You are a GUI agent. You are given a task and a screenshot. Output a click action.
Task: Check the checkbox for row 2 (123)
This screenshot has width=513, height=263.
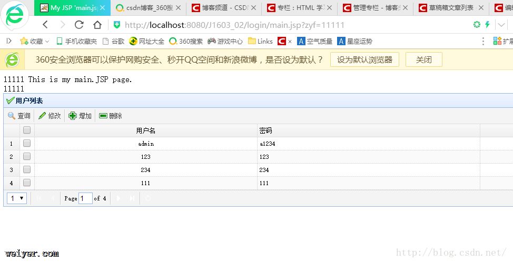[27, 156]
